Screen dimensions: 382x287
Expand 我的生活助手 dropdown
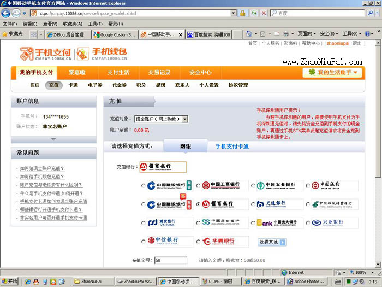(x=332, y=72)
